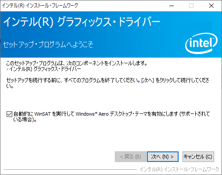Click the paragraph about closing all programs
This screenshot has height=175, width=222.
pyautogui.click(x=108, y=83)
